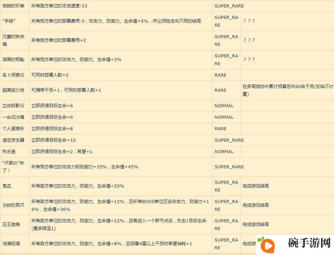The width and height of the screenshot is (334, 255).
Task: Select 立即获得目标生命+6 in the 立体投影仪 row
Action: click(x=52, y=106)
